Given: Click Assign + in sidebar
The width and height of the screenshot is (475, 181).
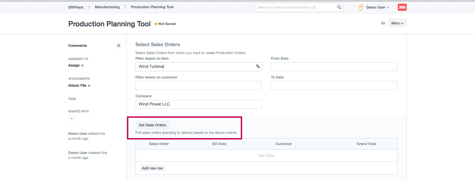Looking at the screenshot, I should tap(76, 66).
